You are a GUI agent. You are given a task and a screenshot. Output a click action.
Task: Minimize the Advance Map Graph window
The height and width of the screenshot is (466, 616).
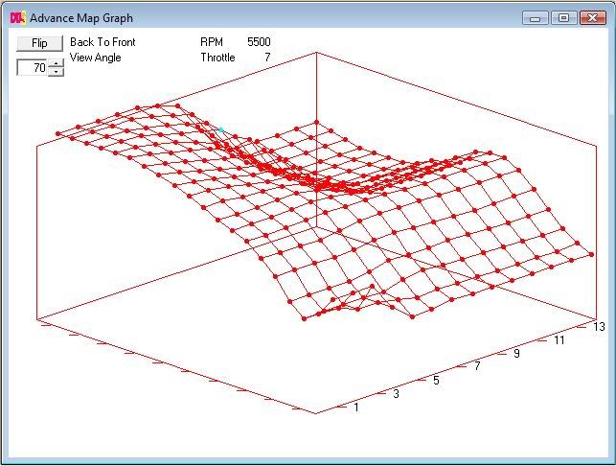[536, 18]
